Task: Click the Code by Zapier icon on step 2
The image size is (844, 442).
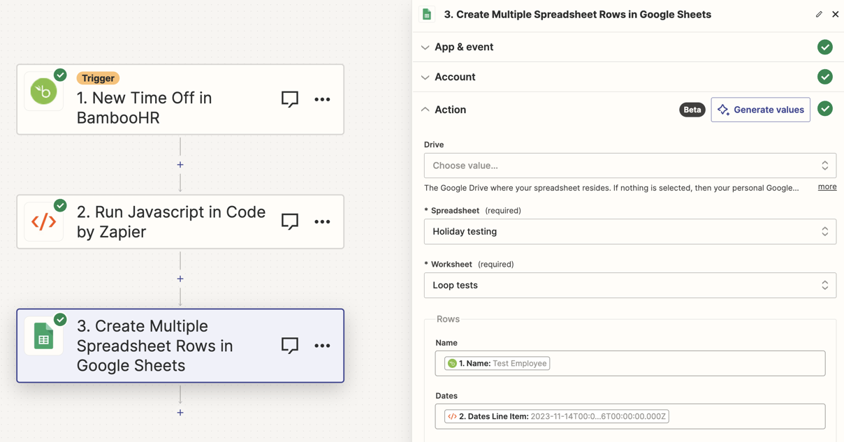Action: click(x=43, y=221)
